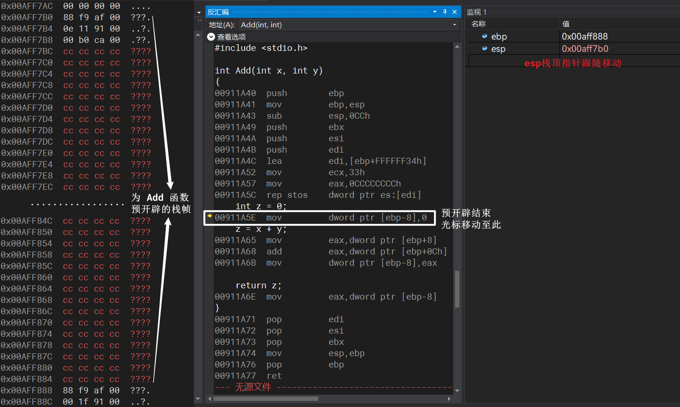Click instruction at 00911A41 mov ebp,esp
The image size is (680, 407).
tap(289, 105)
